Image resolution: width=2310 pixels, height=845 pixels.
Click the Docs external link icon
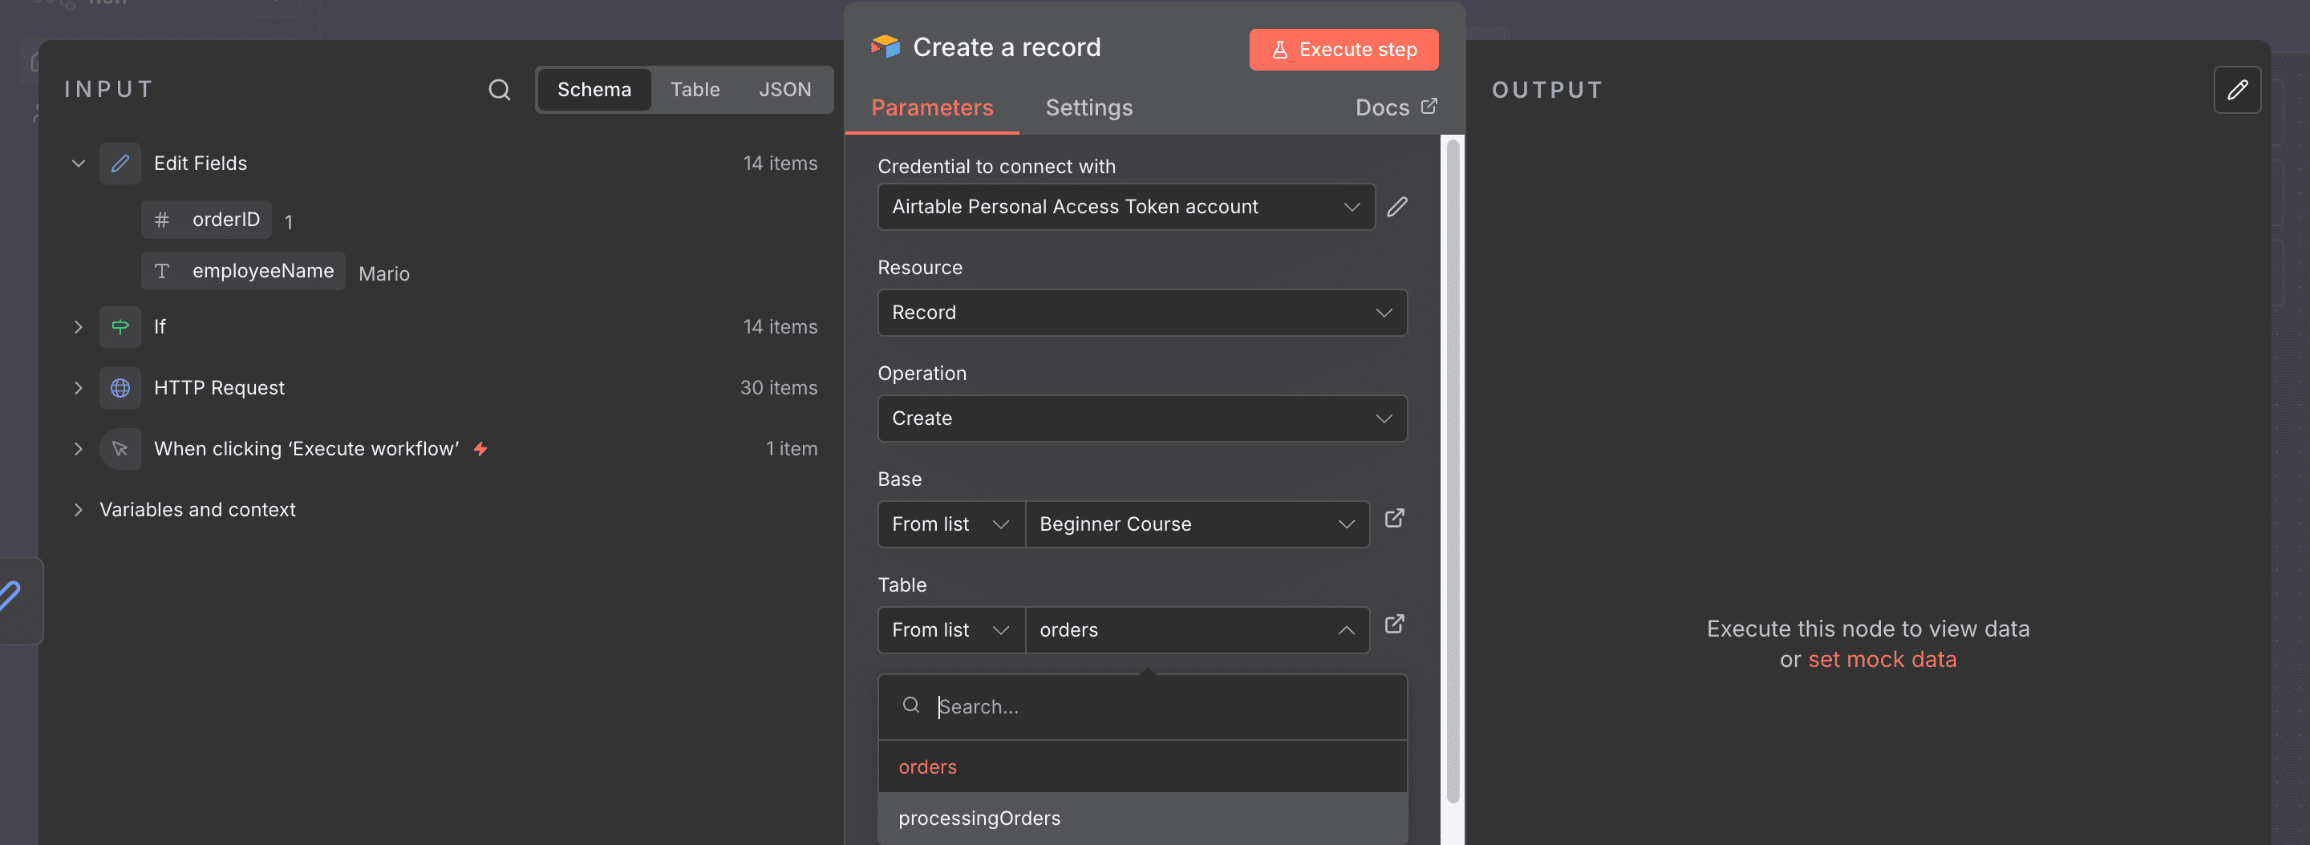click(x=1429, y=106)
